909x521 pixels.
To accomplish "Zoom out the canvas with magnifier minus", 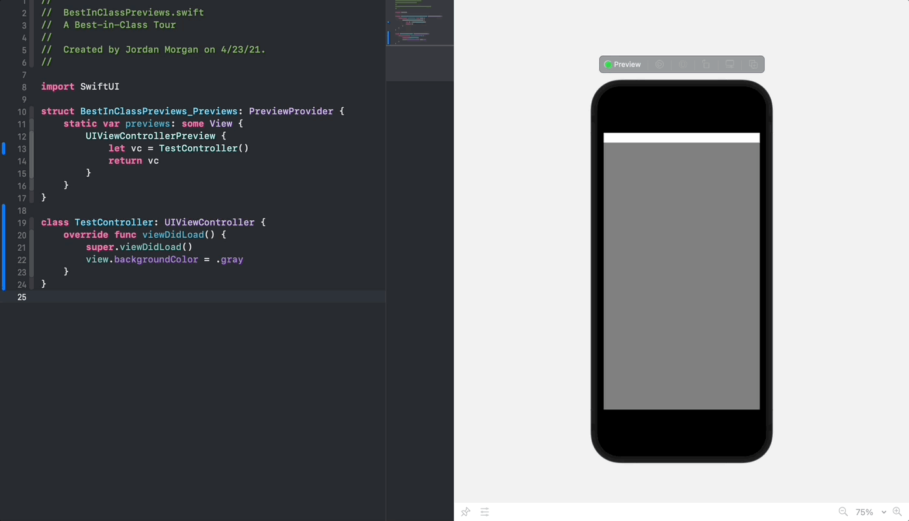I will [x=843, y=512].
